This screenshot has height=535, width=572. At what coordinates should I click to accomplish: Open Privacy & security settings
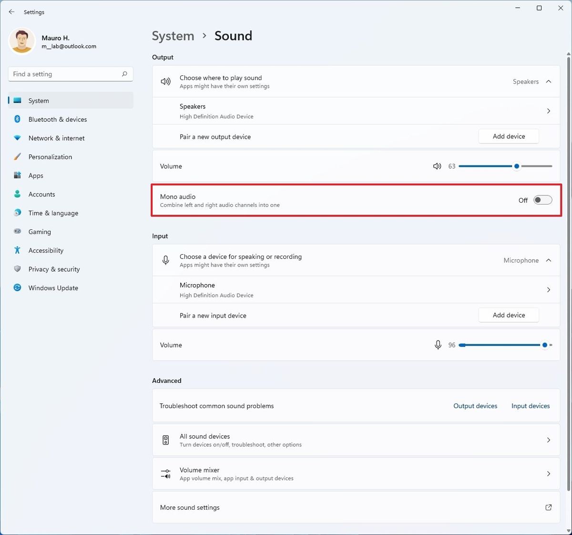pos(54,269)
